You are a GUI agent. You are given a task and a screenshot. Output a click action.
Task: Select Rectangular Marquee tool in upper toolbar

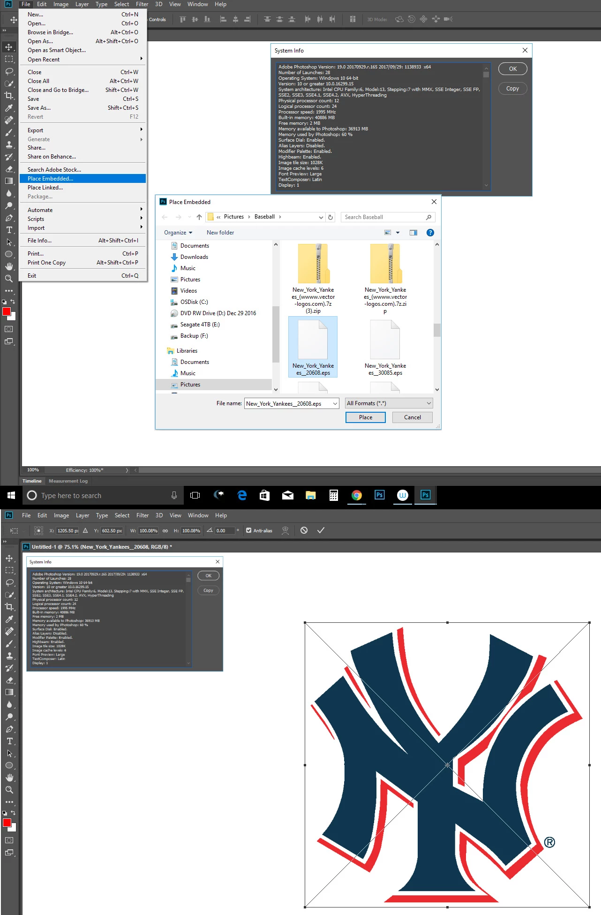click(9, 59)
